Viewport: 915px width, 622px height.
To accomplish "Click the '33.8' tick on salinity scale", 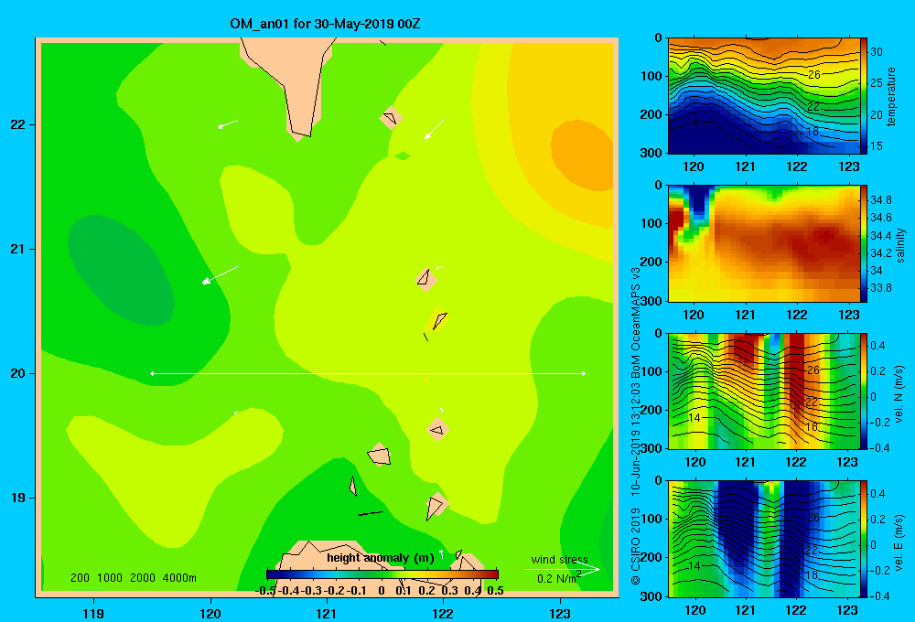I will click(880, 287).
